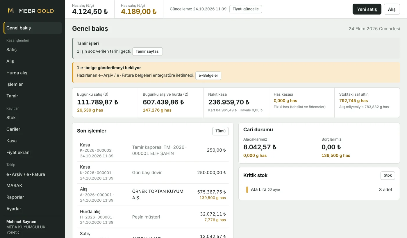Open Genel bakış in the sidebar

coord(33,28)
